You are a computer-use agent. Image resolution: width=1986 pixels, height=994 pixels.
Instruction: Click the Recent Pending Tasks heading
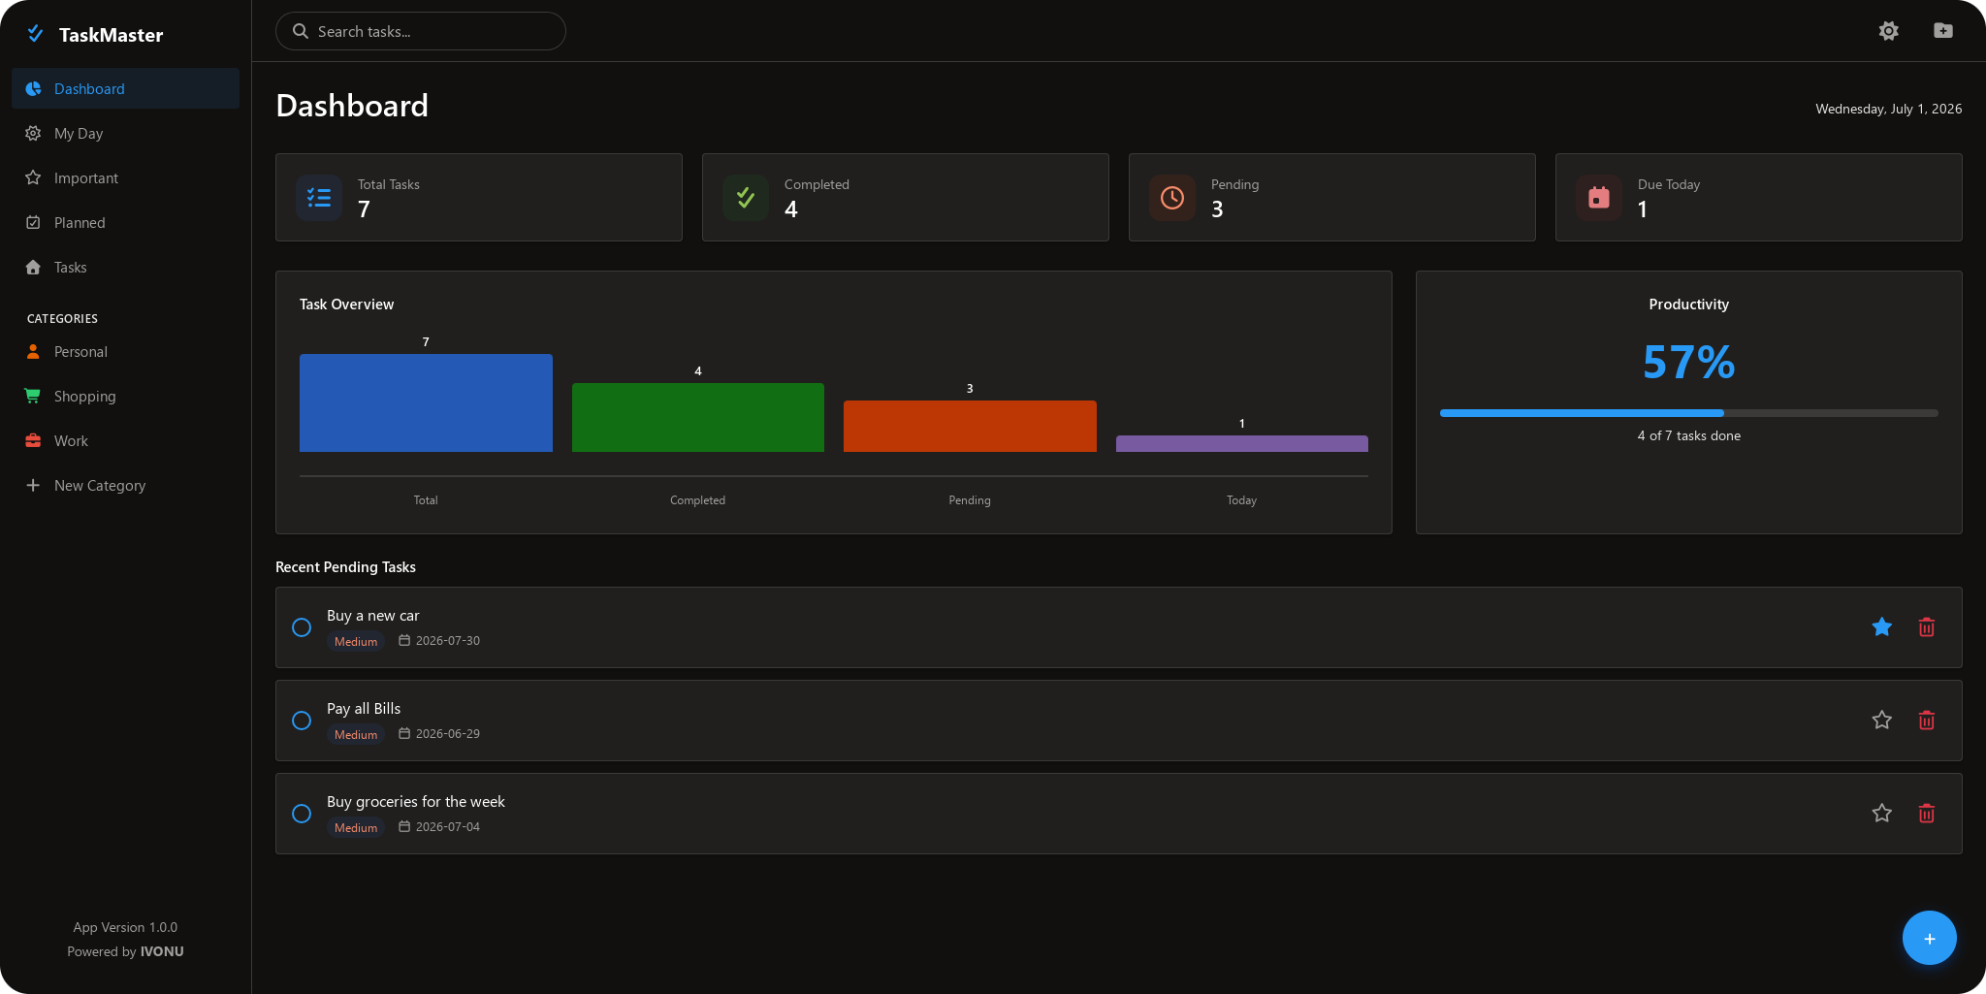345,566
